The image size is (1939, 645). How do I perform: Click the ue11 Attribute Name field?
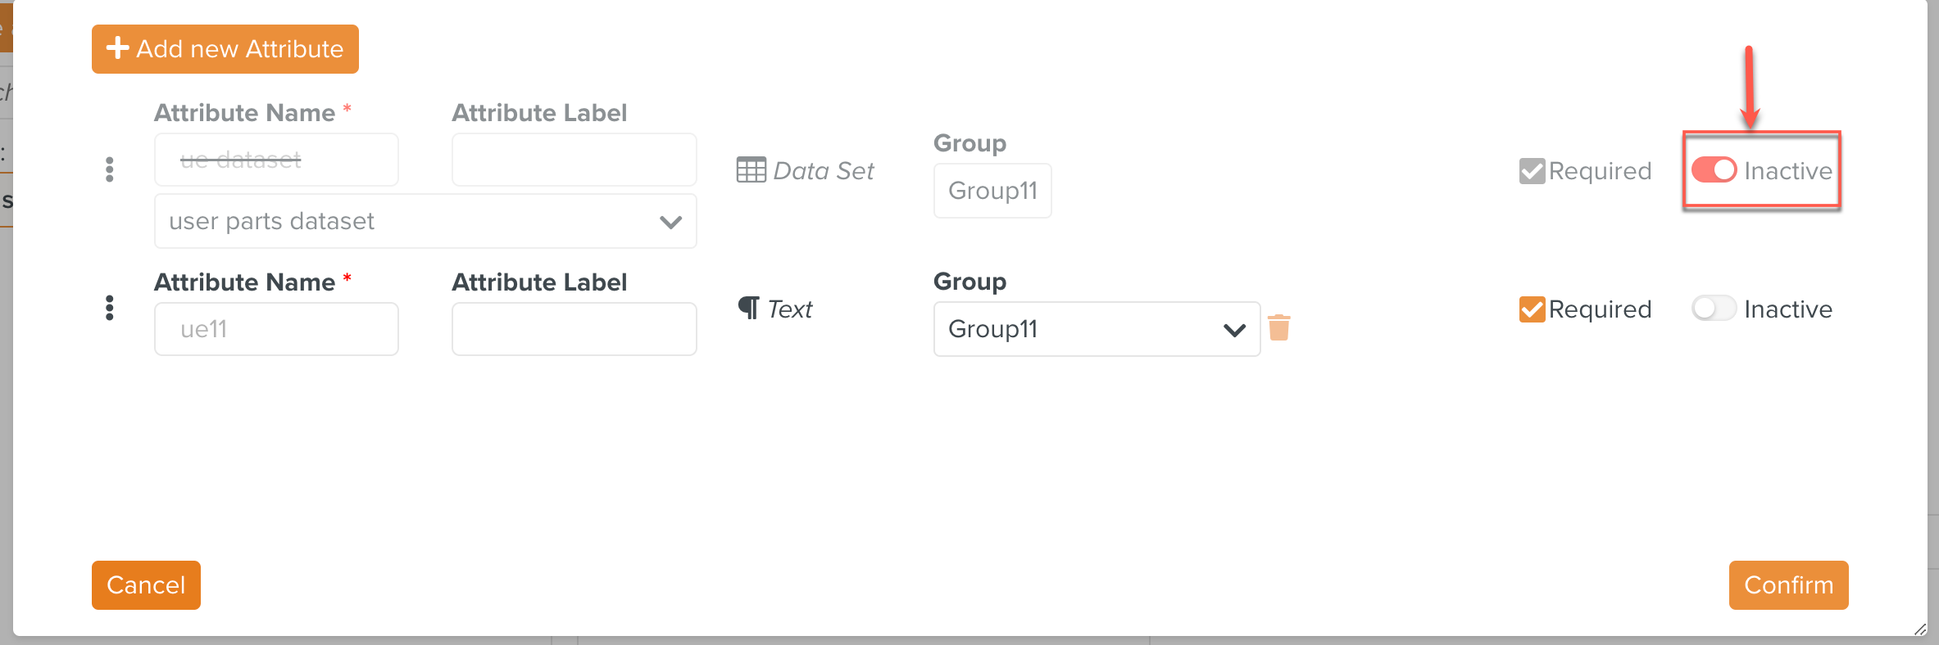click(x=276, y=329)
